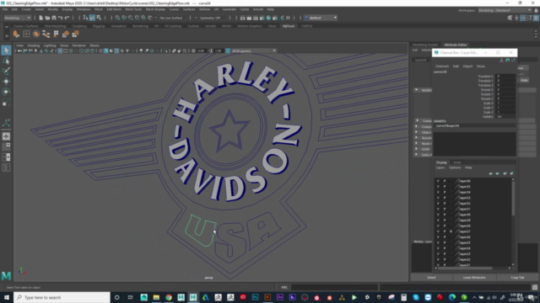The width and height of the screenshot is (540, 303).
Task: Expand the Arnold section in Attribute Editor
Action: tap(417, 138)
